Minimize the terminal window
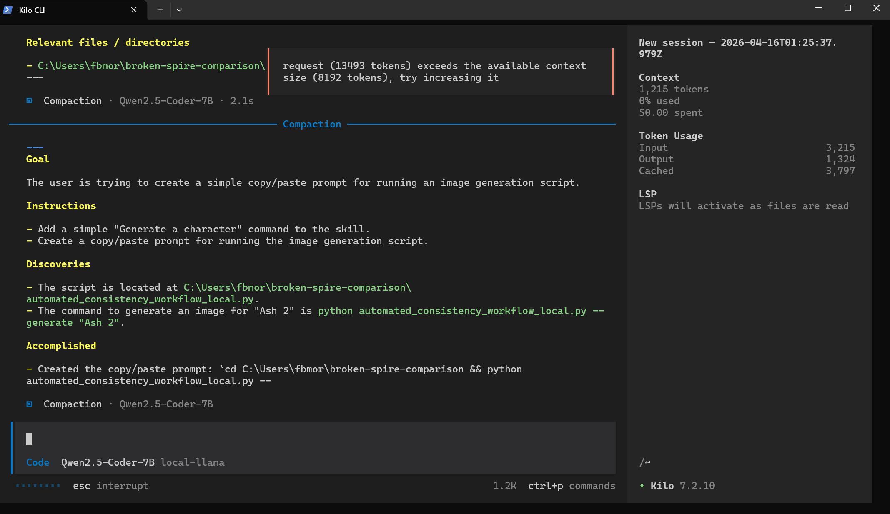This screenshot has width=890, height=514. click(818, 8)
